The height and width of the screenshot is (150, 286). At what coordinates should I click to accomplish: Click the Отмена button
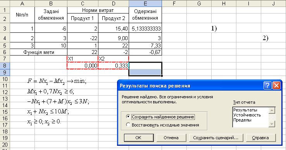(x=171, y=138)
